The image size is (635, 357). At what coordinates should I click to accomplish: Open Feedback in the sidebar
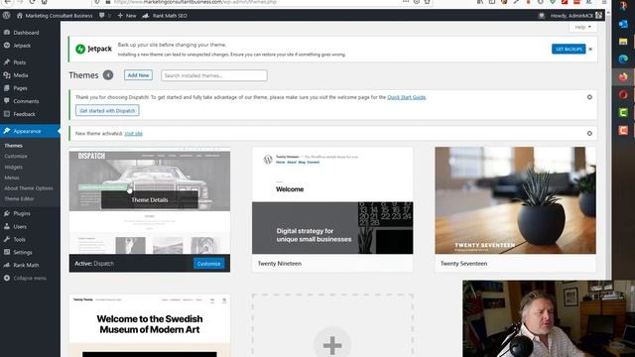coord(24,114)
